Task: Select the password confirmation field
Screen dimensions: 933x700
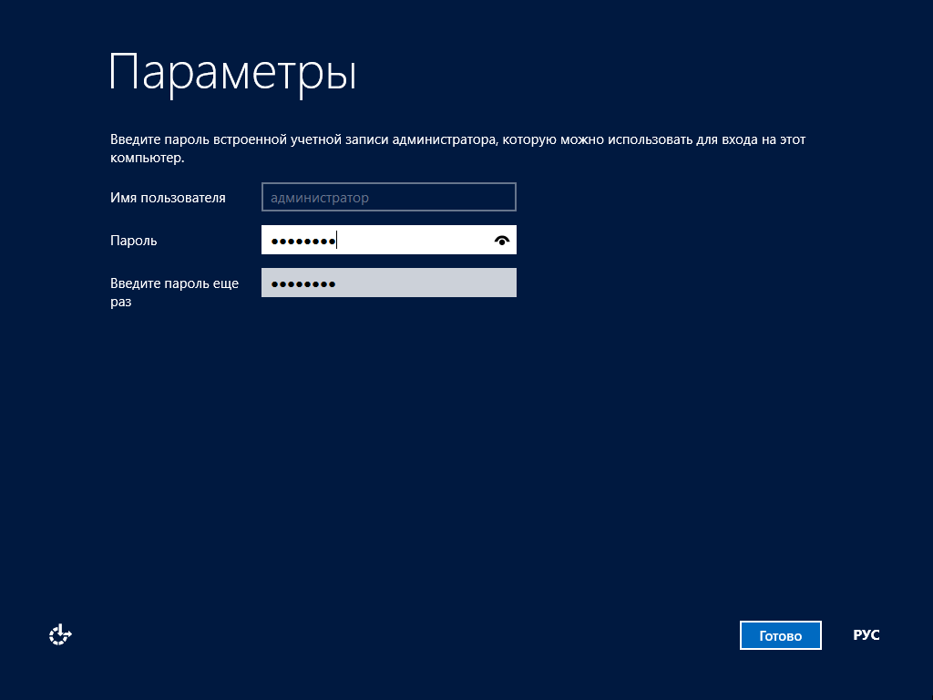Action: coord(388,283)
